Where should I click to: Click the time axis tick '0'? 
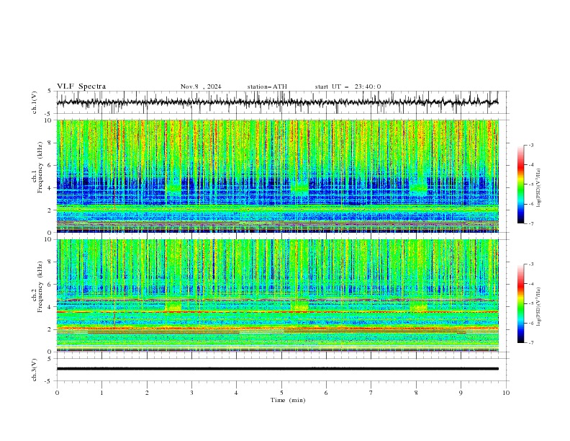57,393
